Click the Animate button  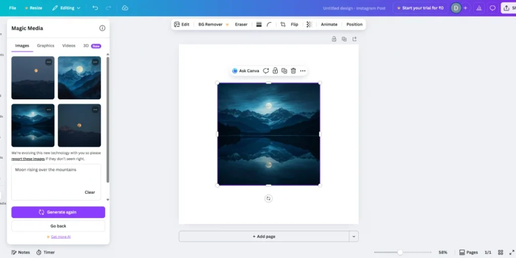[329, 24]
